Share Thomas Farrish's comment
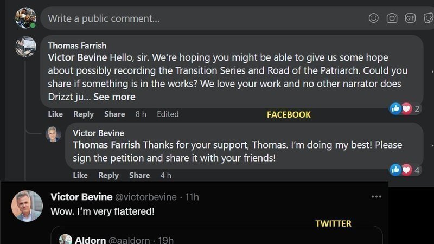The image size is (434, 244). tap(114, 114)
